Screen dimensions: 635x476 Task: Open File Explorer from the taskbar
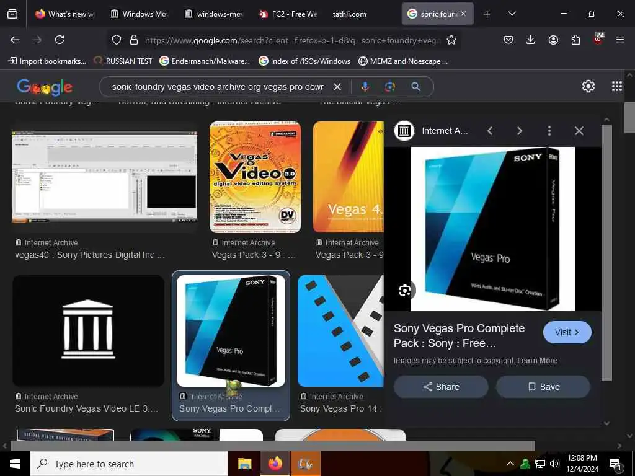[x=244, y=464]
